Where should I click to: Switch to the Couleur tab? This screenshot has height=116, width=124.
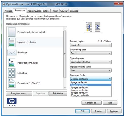click(64, 11)
